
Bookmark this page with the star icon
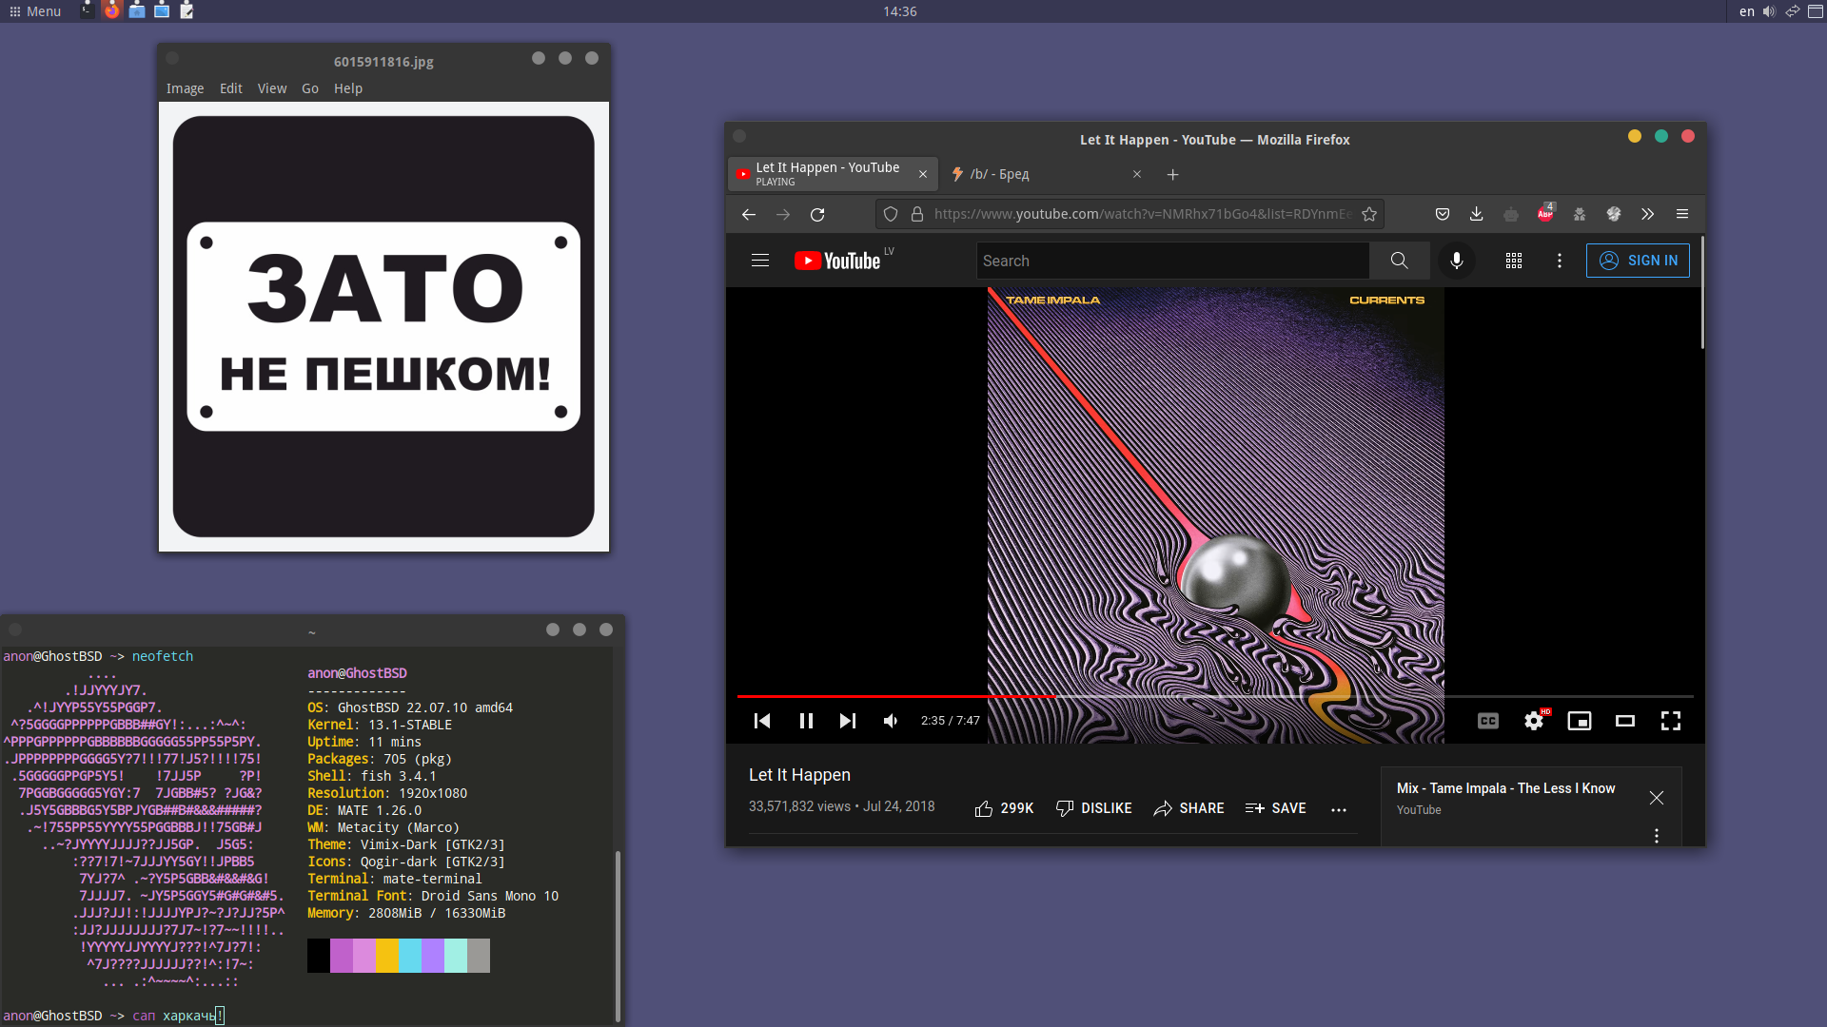pos(1369,215)
